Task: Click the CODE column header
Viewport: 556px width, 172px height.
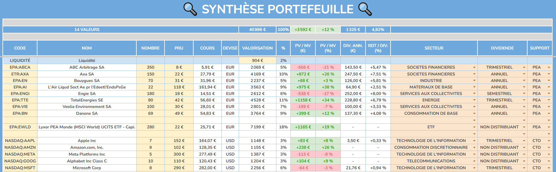Action: coord(20,48)
